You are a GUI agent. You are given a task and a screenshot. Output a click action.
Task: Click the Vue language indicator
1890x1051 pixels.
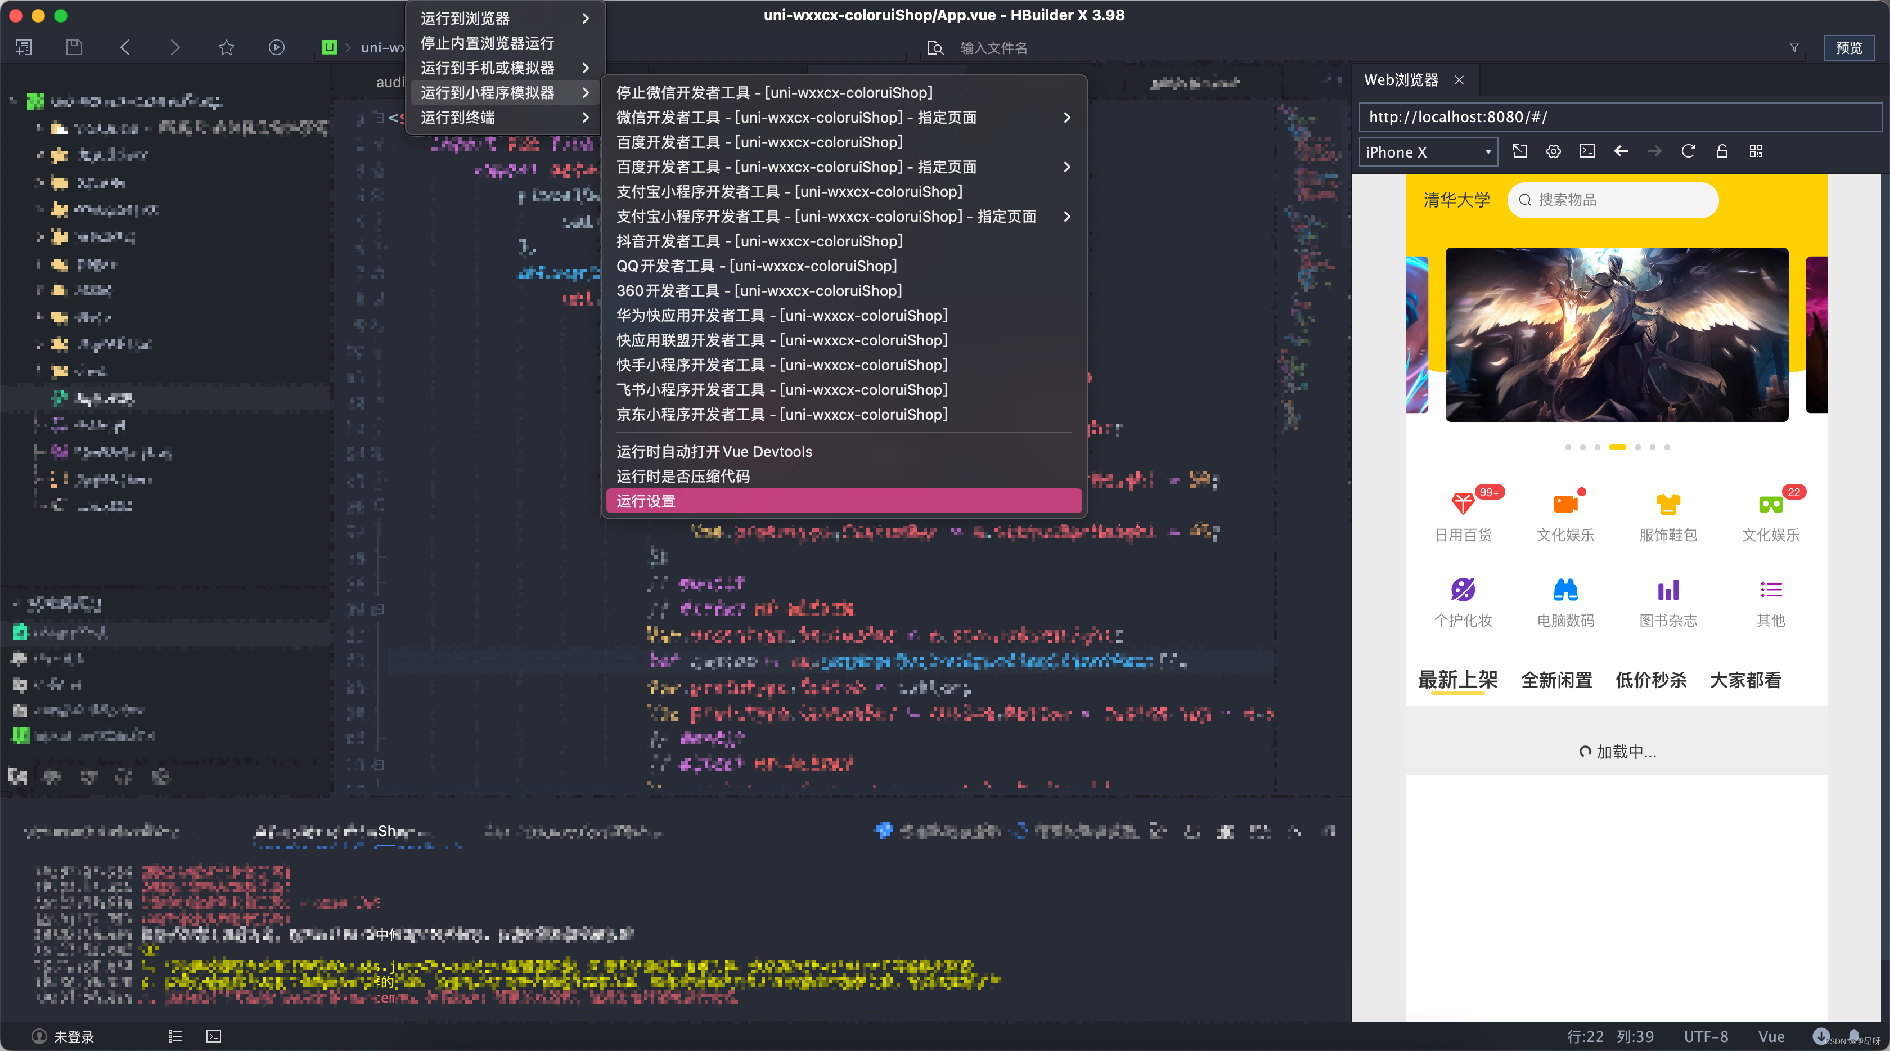(x=1771, y=1036)
